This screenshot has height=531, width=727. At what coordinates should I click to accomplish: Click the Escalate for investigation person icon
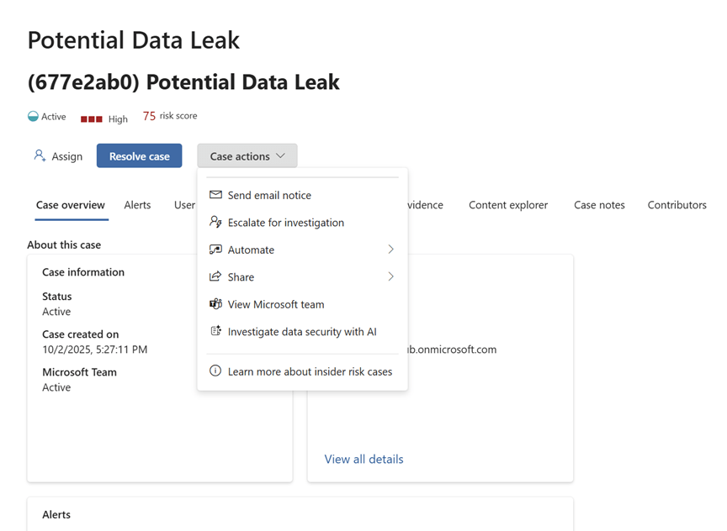click(x=215, y=223)
